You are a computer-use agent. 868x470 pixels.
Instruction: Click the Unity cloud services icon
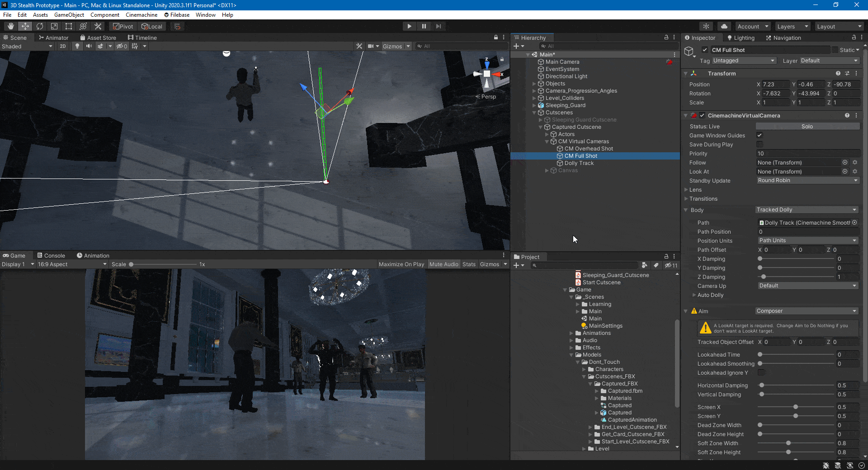724,26
